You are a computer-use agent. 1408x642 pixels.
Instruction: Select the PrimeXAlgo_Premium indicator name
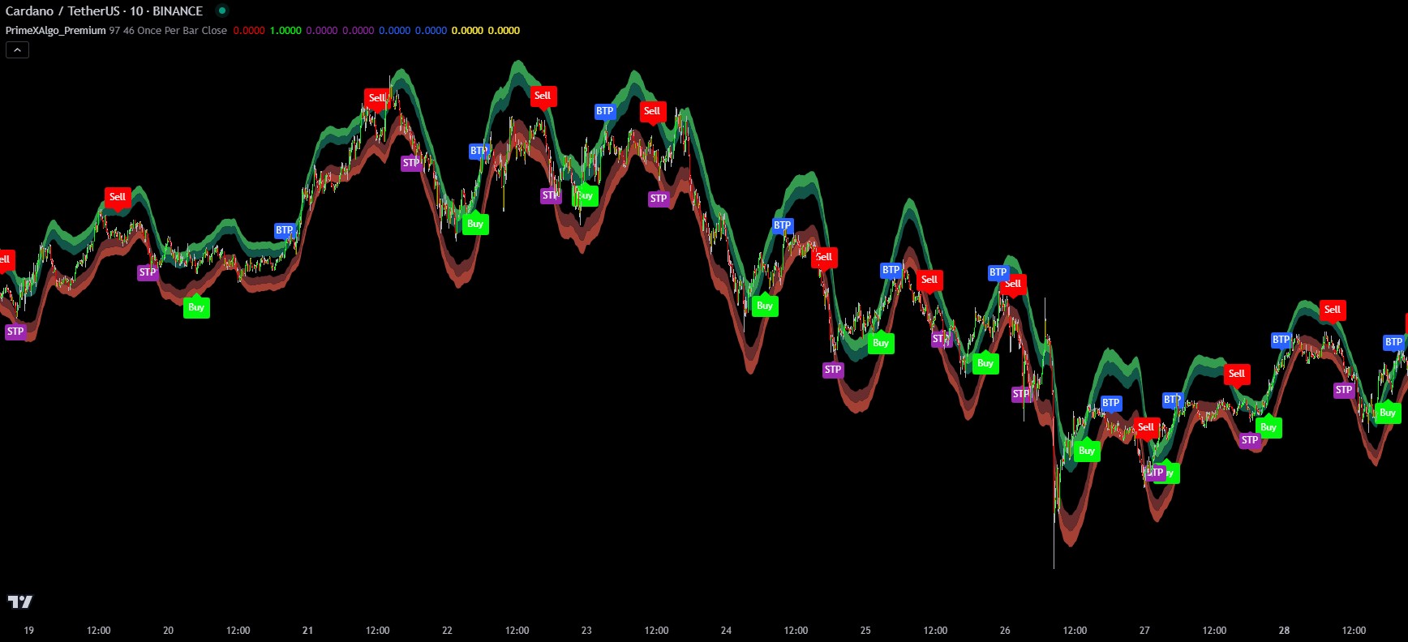56,30
